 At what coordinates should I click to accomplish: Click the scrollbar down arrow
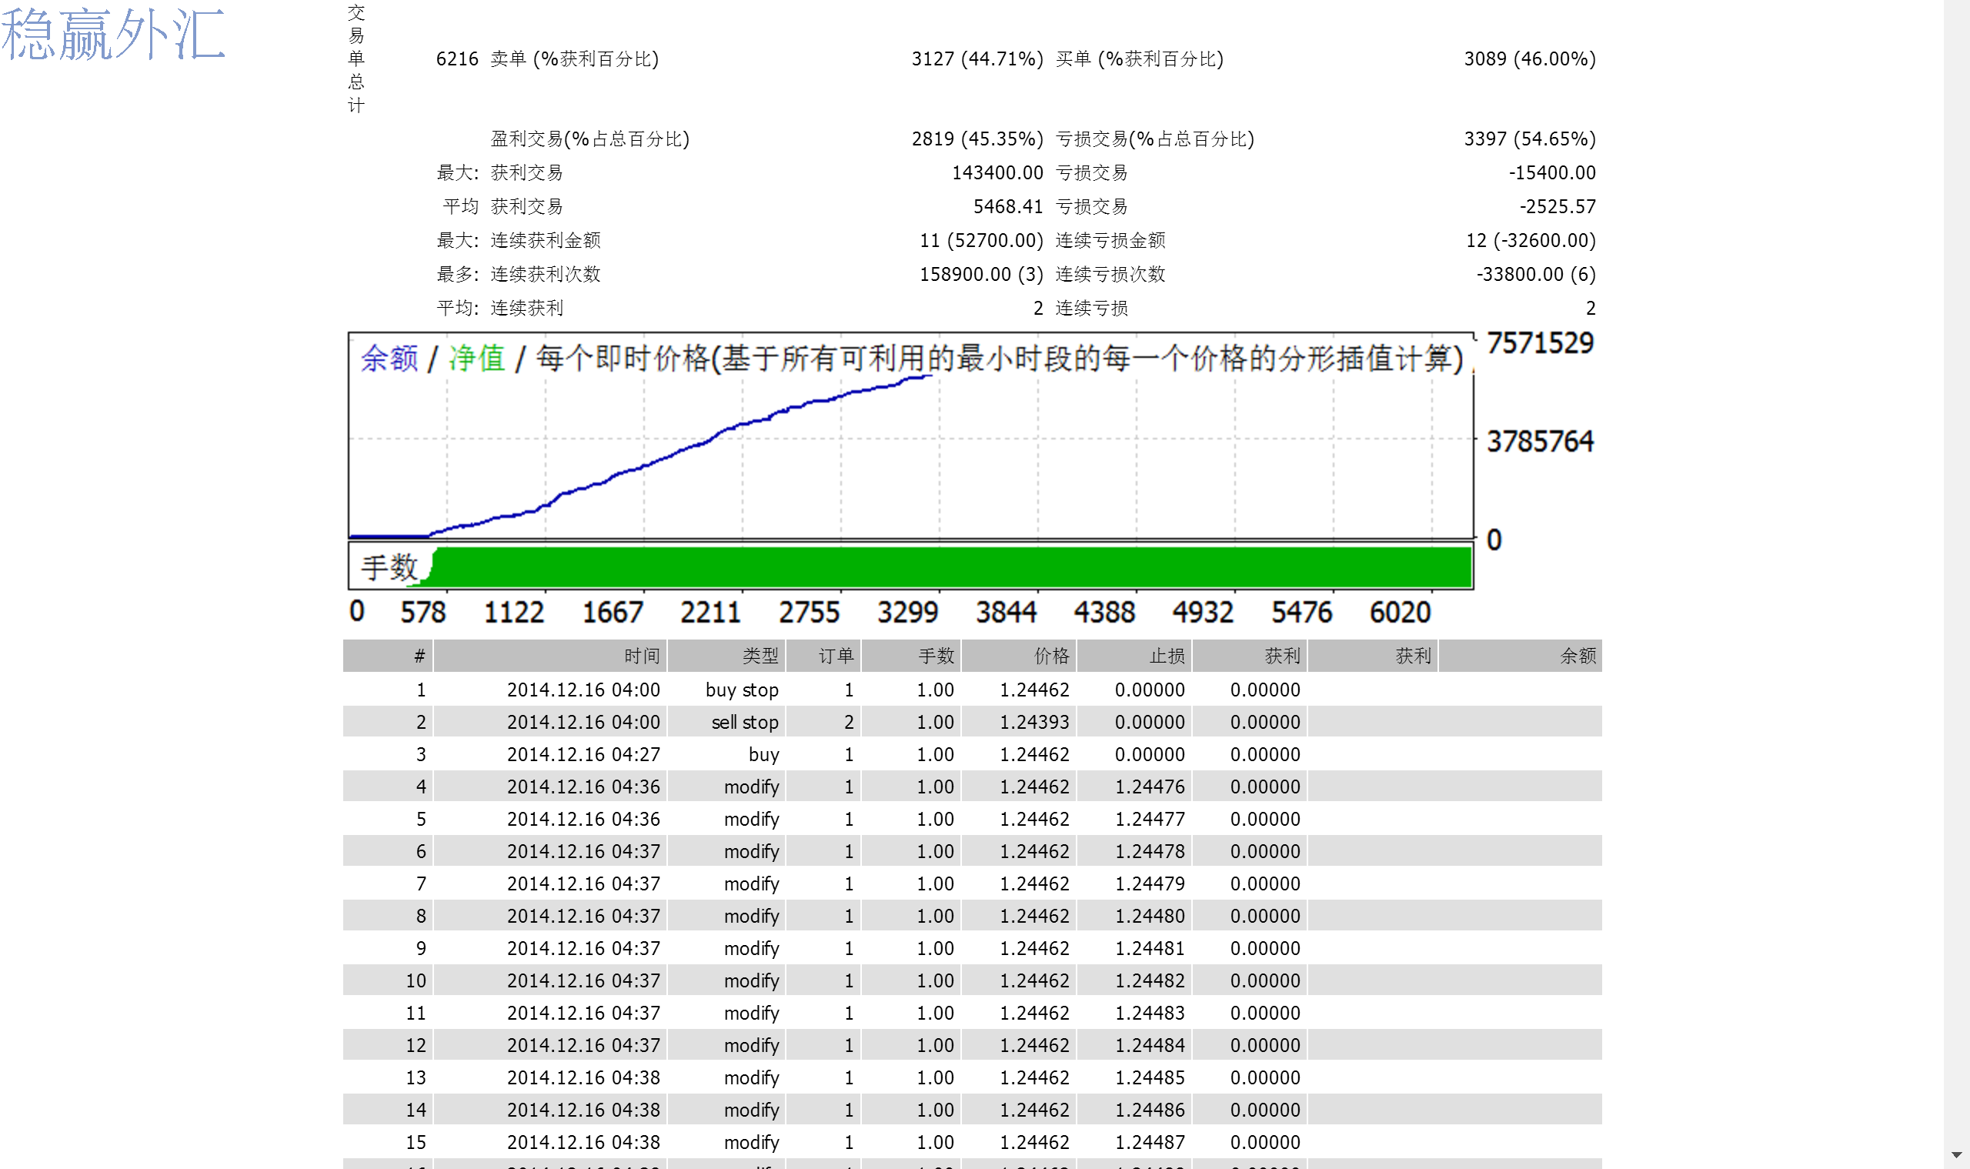[x=1956, y=1156]
